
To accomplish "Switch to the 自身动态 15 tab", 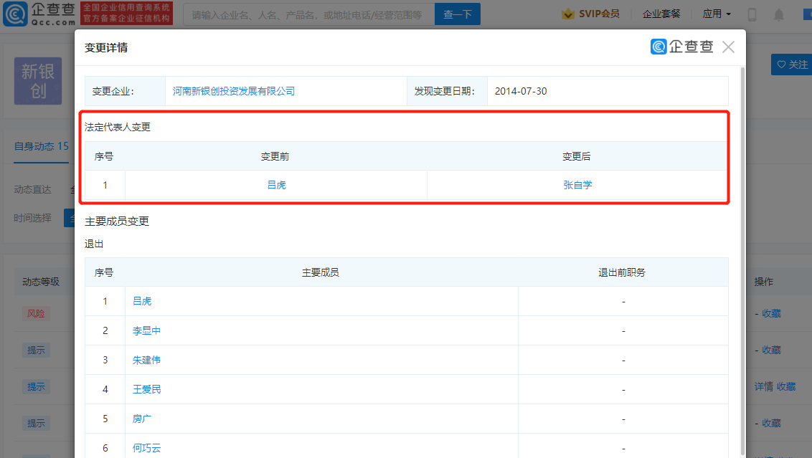I will click(42, 146).
